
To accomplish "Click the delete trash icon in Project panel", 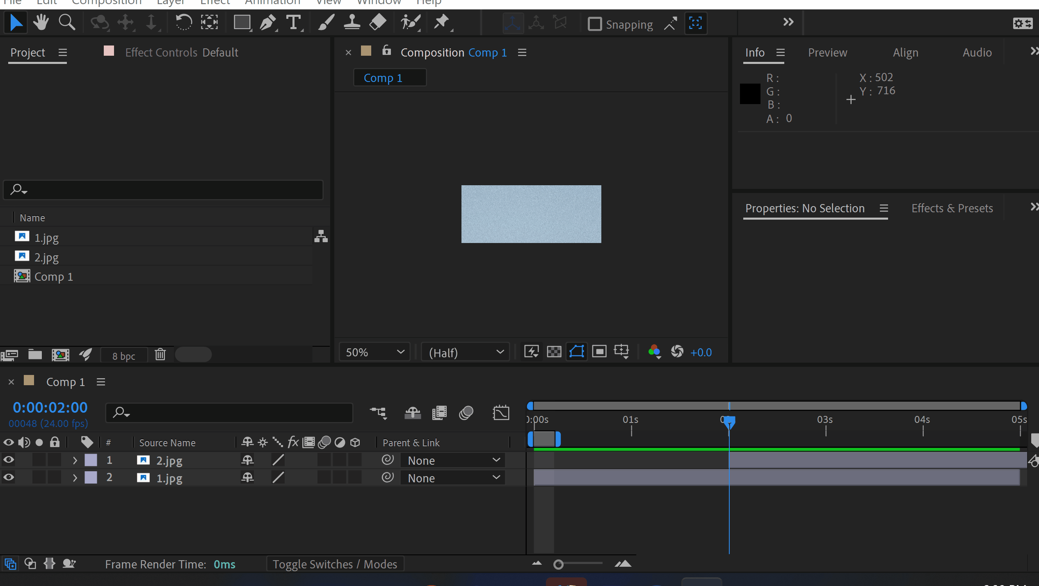I will click(x=160, y=354).
